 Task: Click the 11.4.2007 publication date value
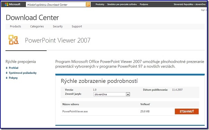pos(177,90)
